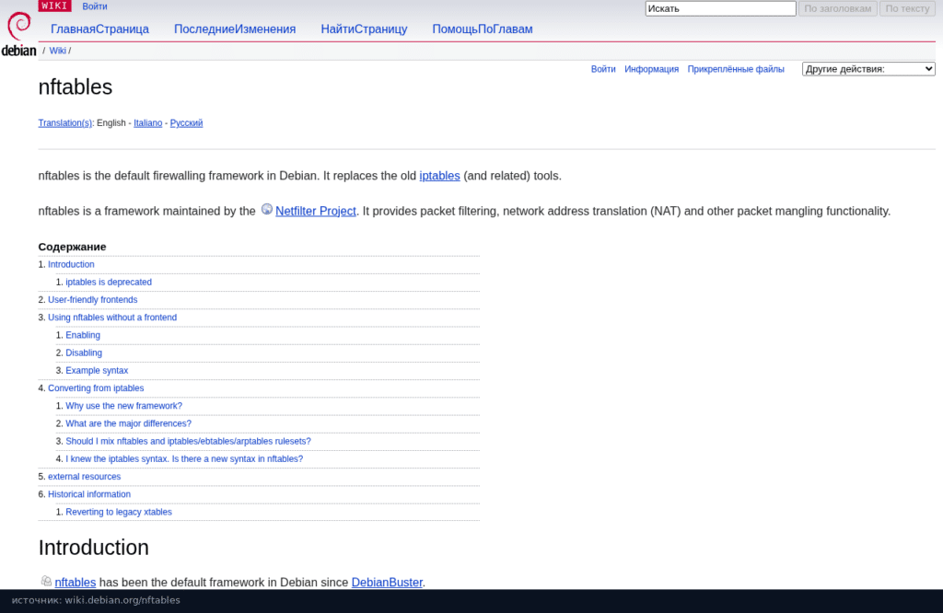Click the Wiki breadcrumb link
The width and height of the screenshot is (943, 613).
[x=58, y=51]
